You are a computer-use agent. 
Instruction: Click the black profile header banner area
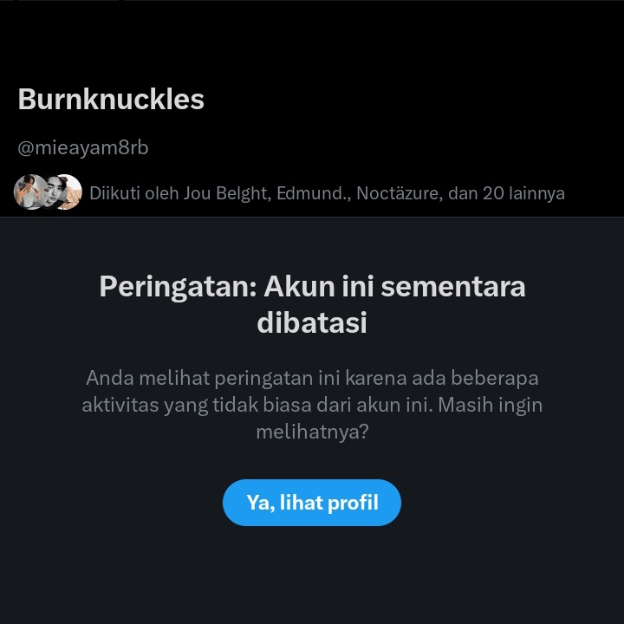click(x=312, y=38)
